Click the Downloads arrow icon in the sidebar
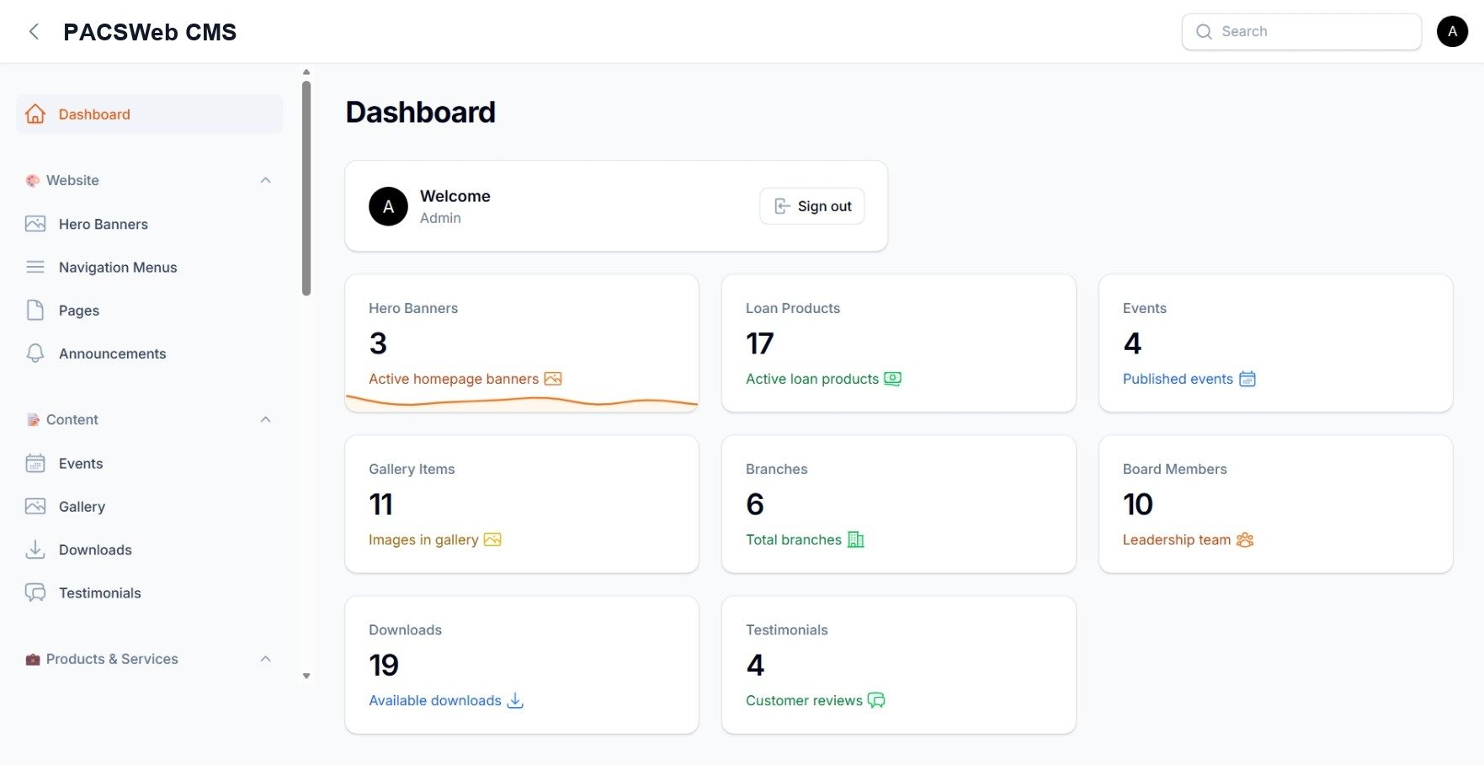1484x765 pixels. pyautogui.click(x=35, y=550)
